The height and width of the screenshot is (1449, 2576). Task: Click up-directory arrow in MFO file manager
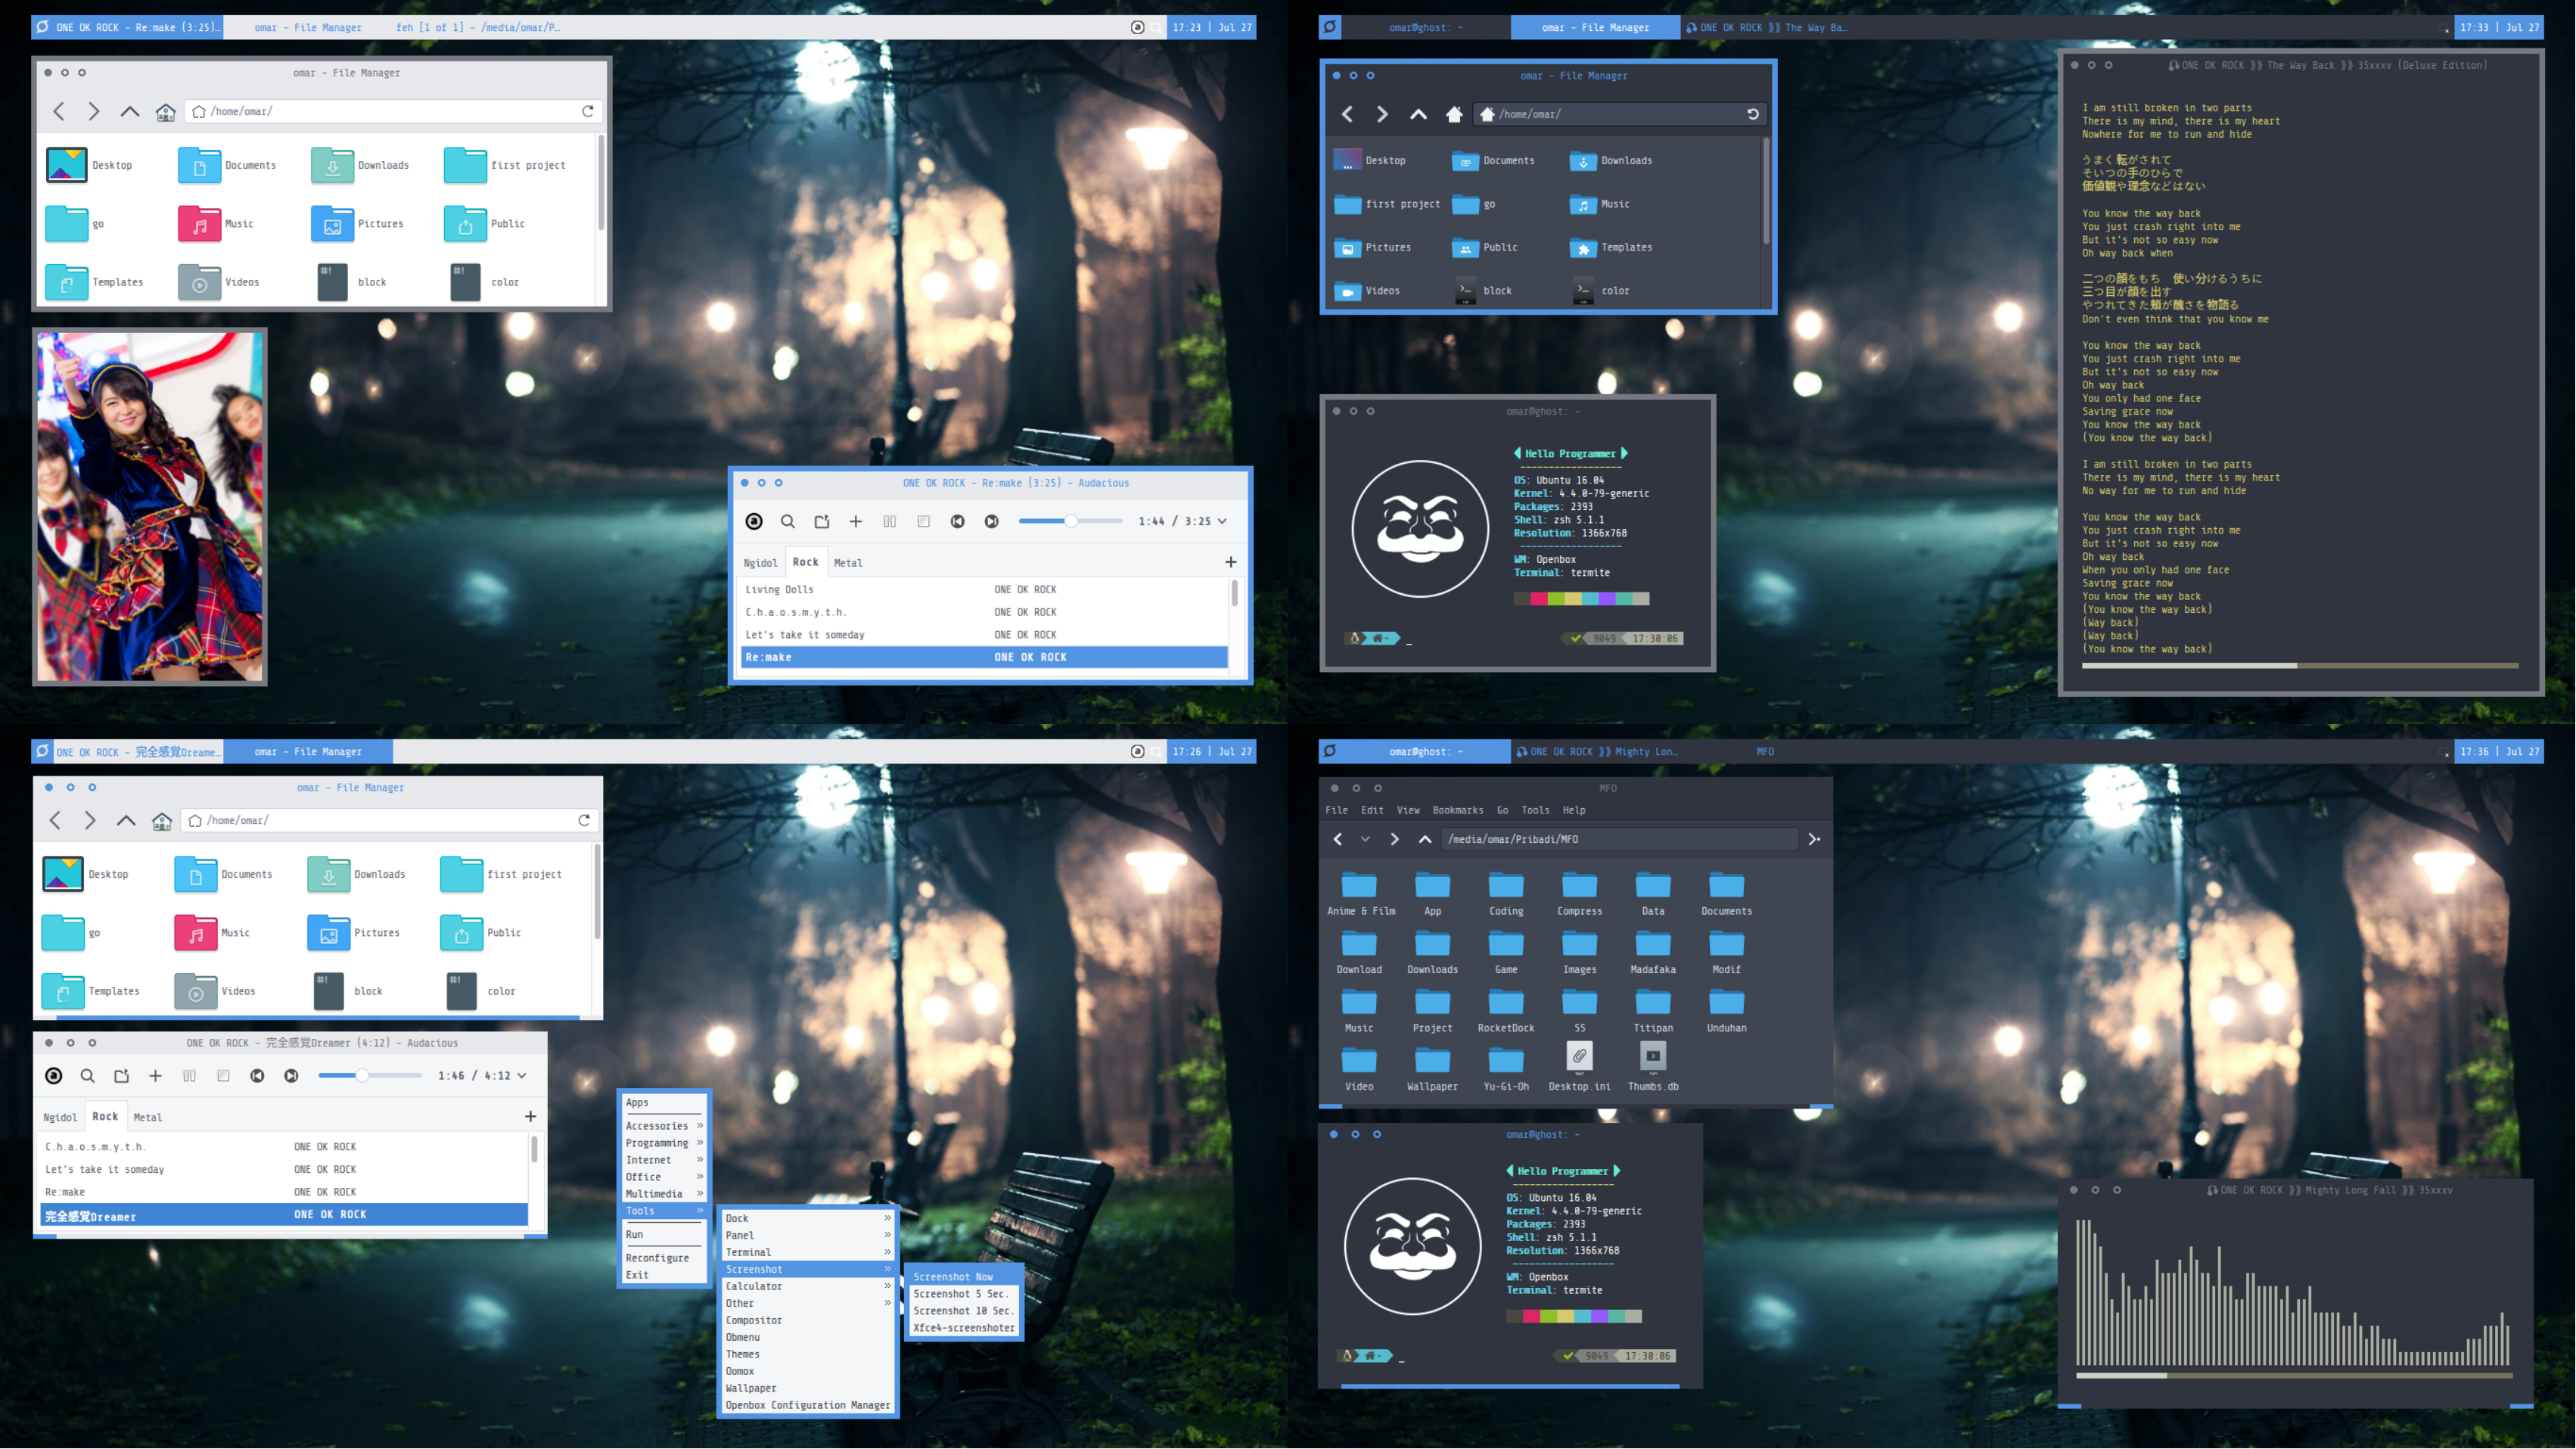(x=1425, y=839)
